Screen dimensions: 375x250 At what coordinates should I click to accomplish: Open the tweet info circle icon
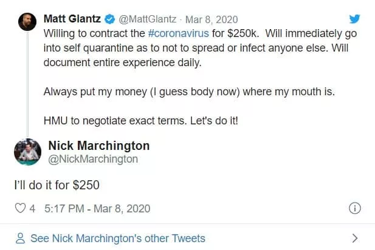coord(355,208)
